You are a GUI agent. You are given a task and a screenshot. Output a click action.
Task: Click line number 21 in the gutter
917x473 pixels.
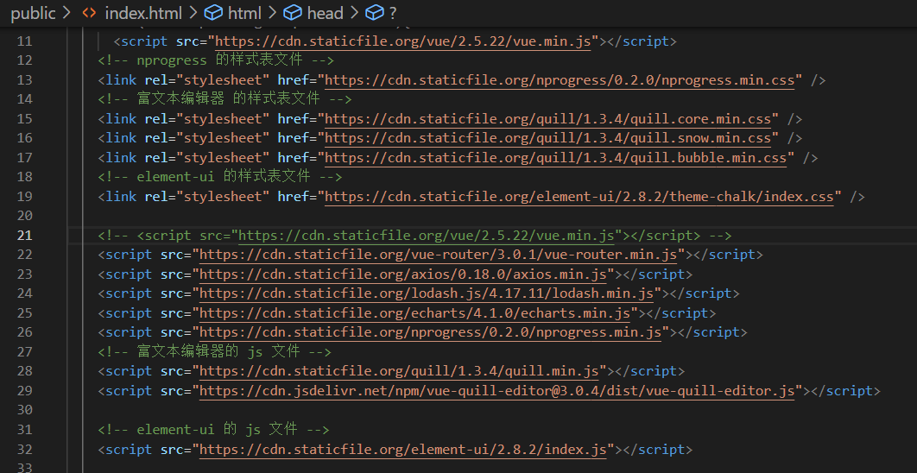pyautogui.click(x=25, y=236)
